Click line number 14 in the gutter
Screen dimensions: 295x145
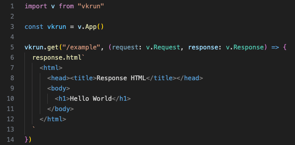coord(10,139)
